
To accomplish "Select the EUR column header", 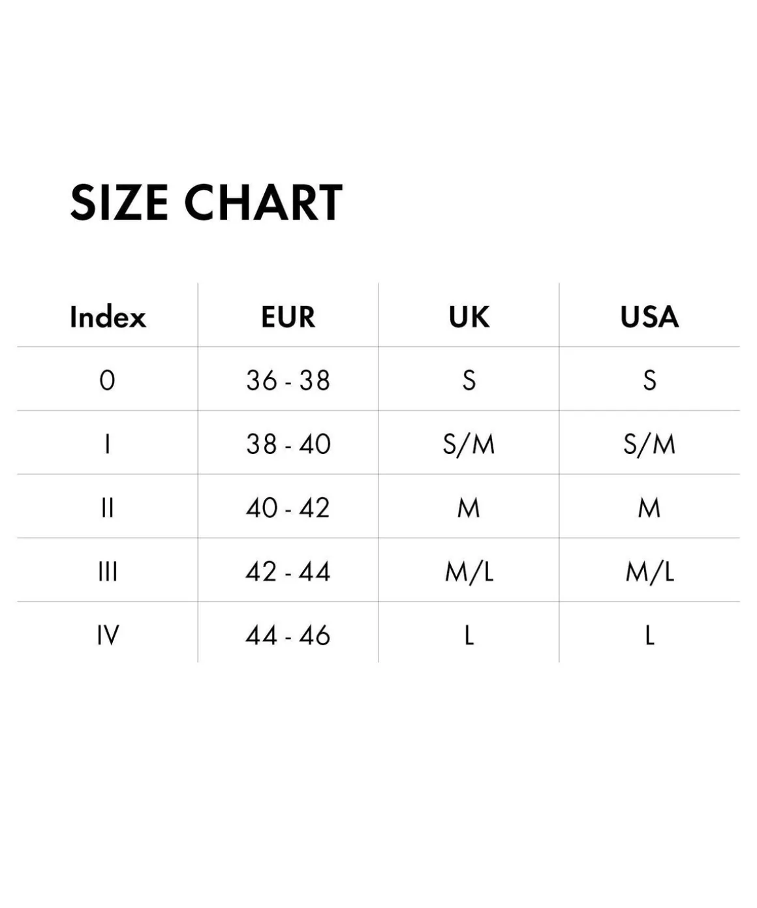I will coord(288,317).
